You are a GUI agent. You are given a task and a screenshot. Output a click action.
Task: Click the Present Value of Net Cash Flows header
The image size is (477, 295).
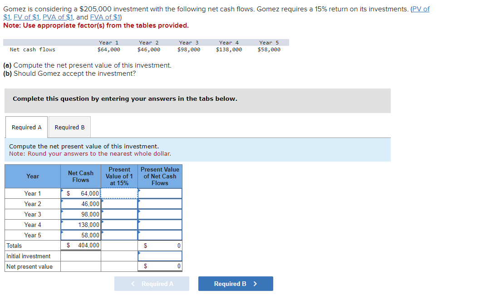[x=160, y=177]
